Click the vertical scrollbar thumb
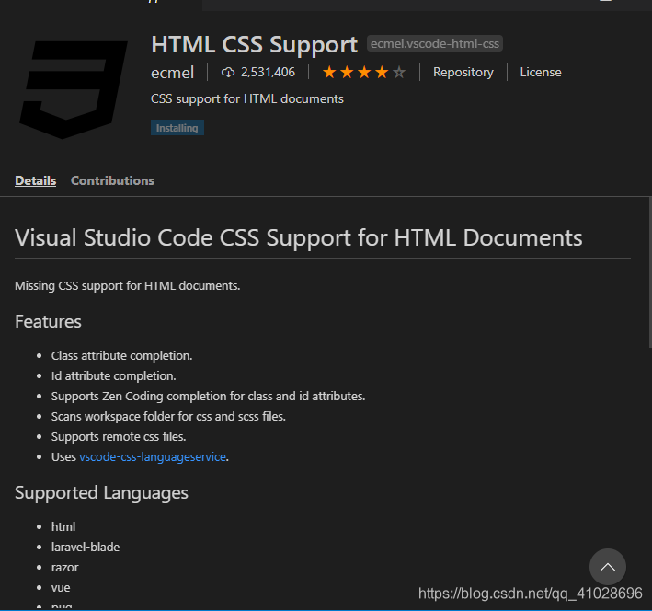The height and width of the screenshot is (611, 652). [x=650, y=271]
